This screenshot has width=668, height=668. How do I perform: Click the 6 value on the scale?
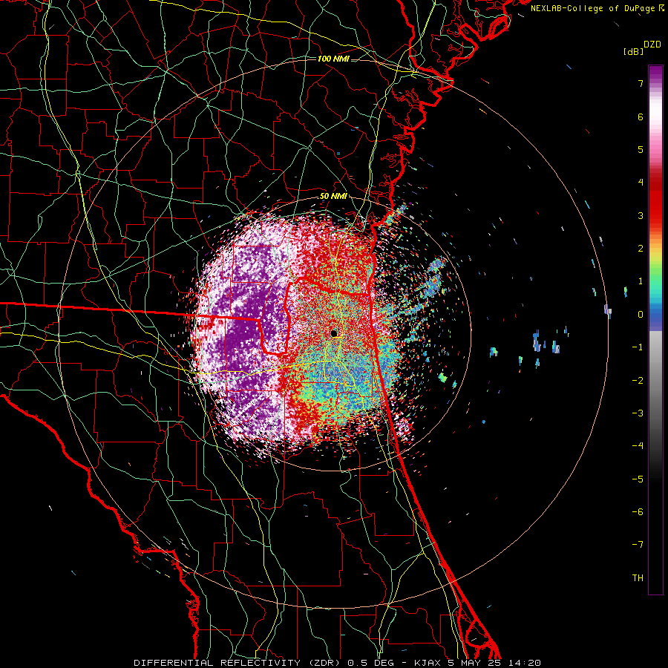coord(641,117)
